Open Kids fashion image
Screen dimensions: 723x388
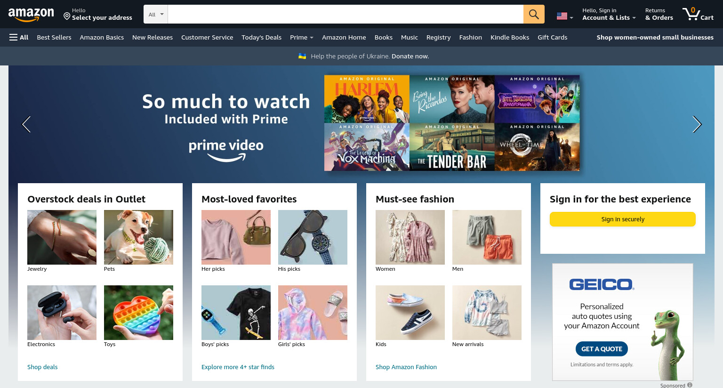point(410,313)
